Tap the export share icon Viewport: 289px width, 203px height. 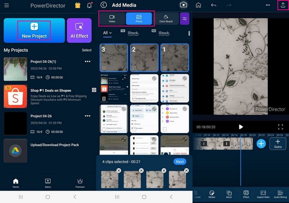tap(283, 5)
